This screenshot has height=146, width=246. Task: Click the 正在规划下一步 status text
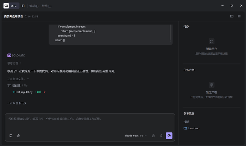coord(17,103)
